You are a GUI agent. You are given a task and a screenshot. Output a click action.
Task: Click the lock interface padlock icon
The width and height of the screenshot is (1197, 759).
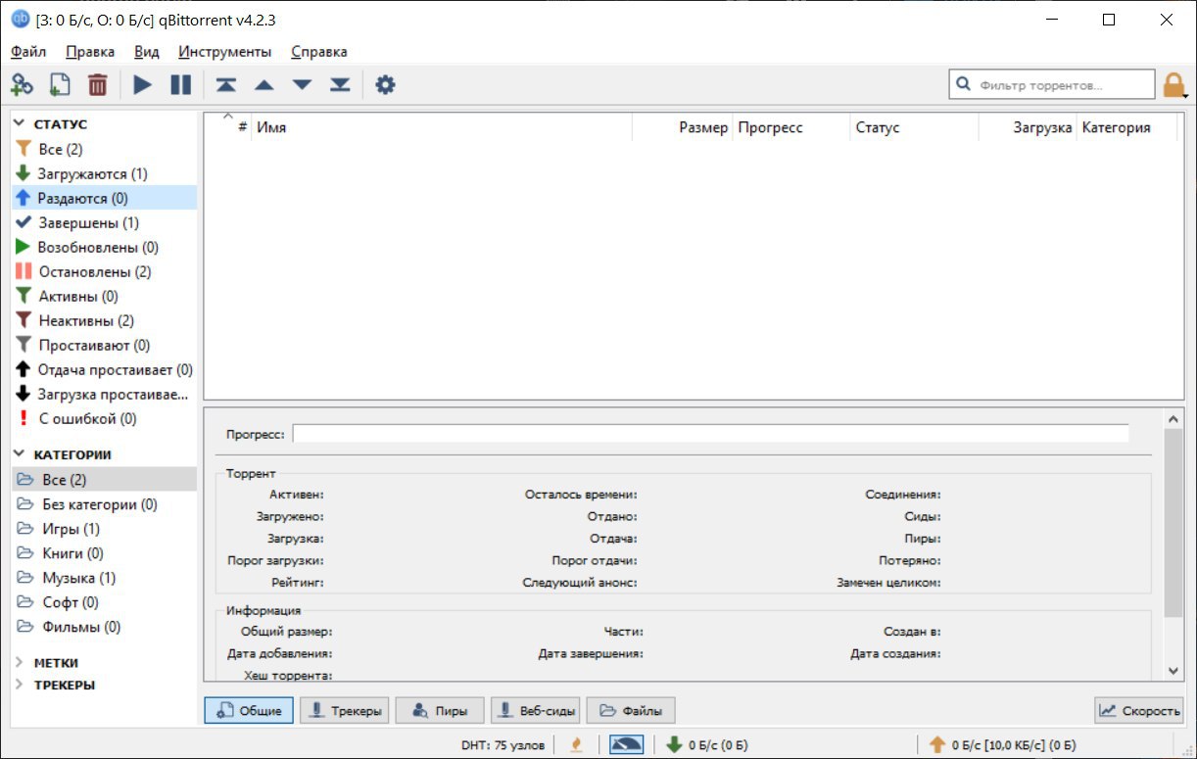tap(1173, 85)
